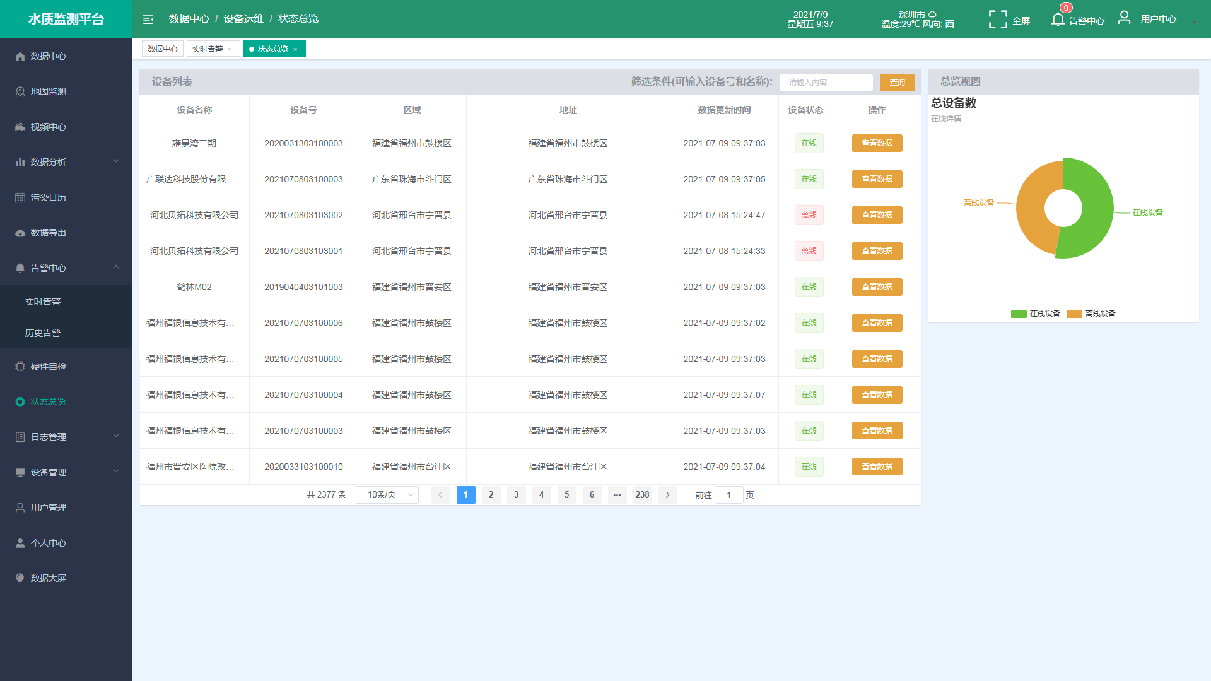Screen dimensions: 1211x681
Task: Click 设备运维 in the breadcrumb
Action: point(243,19)
